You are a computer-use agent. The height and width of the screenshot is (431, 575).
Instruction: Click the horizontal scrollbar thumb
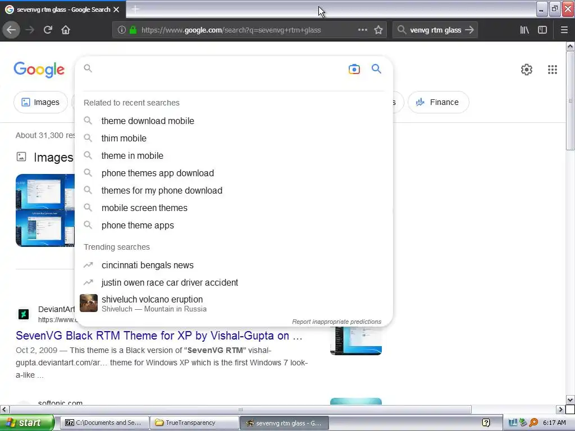[240, 409]
